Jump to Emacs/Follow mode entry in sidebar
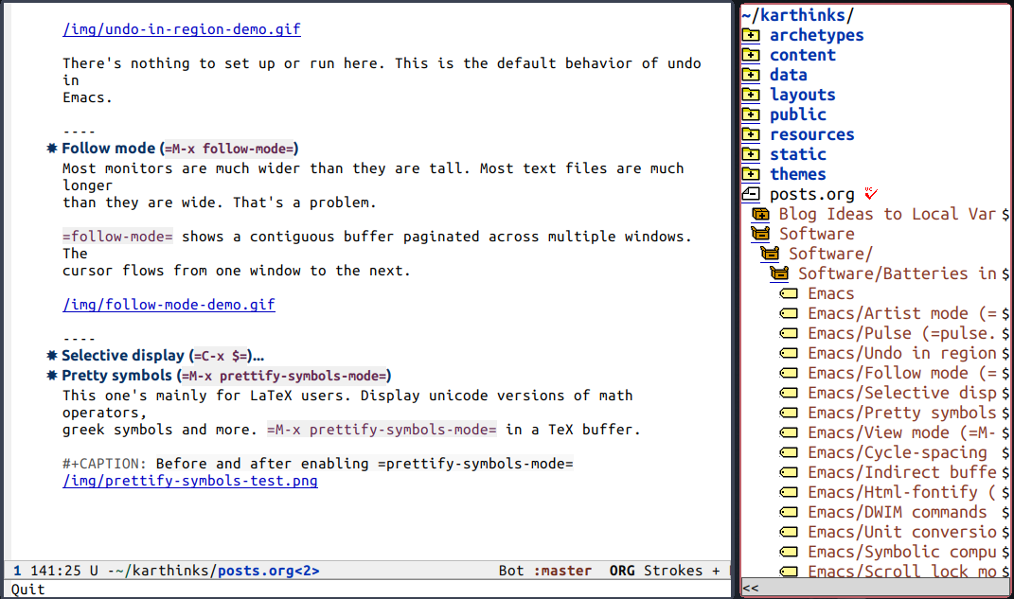Viewport: 1014px width, 599px height. [902, 374]
